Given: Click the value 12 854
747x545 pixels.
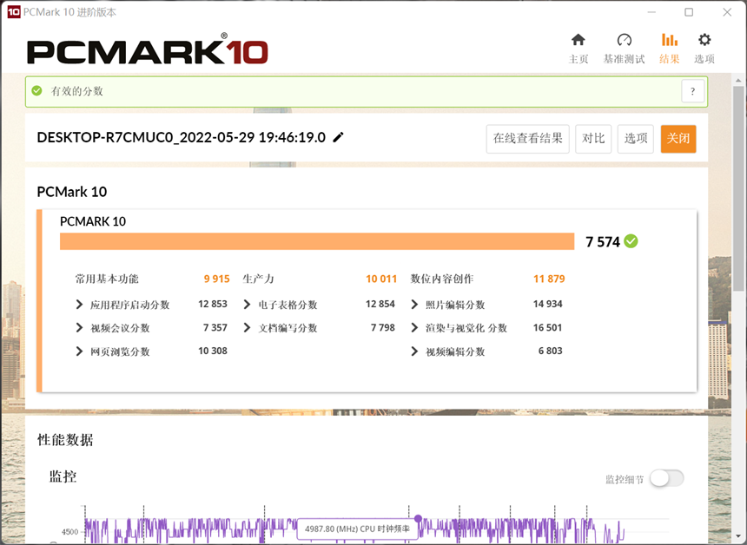Looking at the screenshot, I should [380, 304].
